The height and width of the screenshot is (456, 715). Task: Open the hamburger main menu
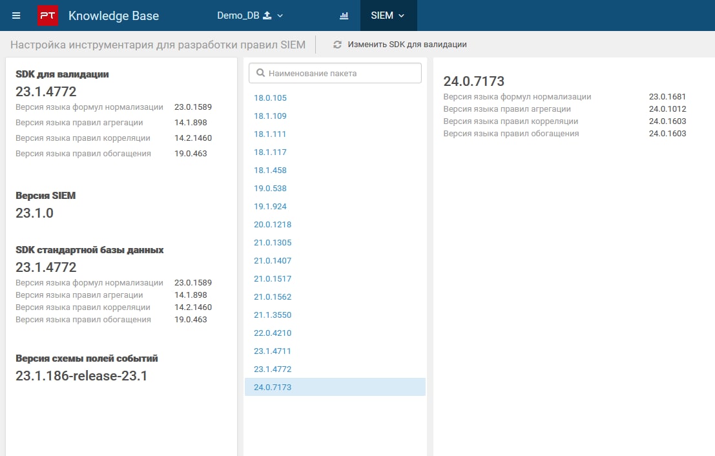click(x=16, y=16)
